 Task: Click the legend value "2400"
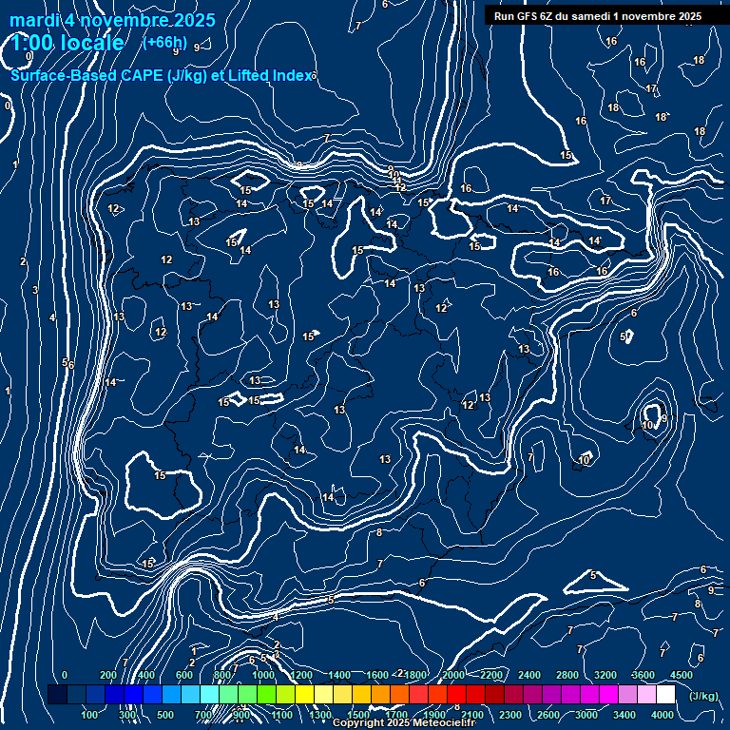tap(529, 675)
